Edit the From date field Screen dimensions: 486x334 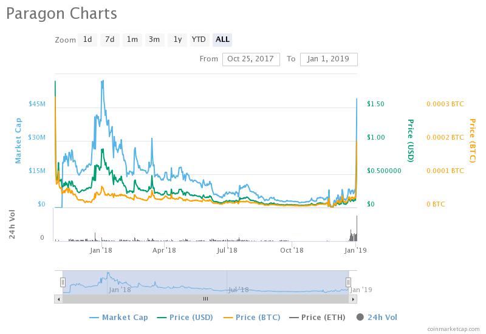251,59
